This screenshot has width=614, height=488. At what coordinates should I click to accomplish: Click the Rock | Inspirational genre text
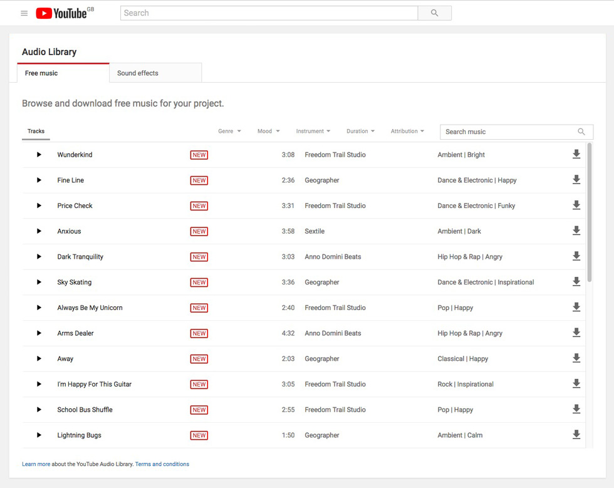coord(466,384)
